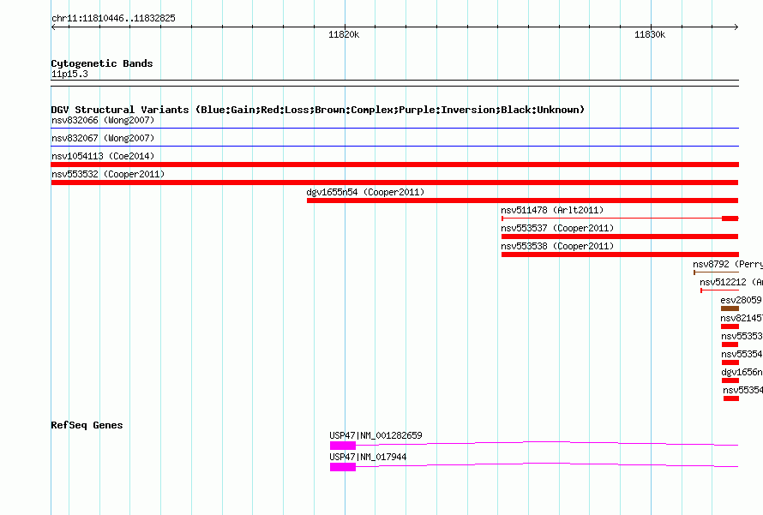Click the brown complex bar under esv28059
The width and height of the screenshot is (763, 515).
pos(730,308)
